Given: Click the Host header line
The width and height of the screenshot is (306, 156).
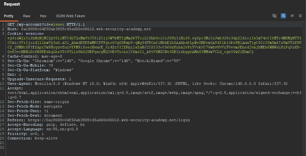Looking at the screenshot, I should coord(79,29).
